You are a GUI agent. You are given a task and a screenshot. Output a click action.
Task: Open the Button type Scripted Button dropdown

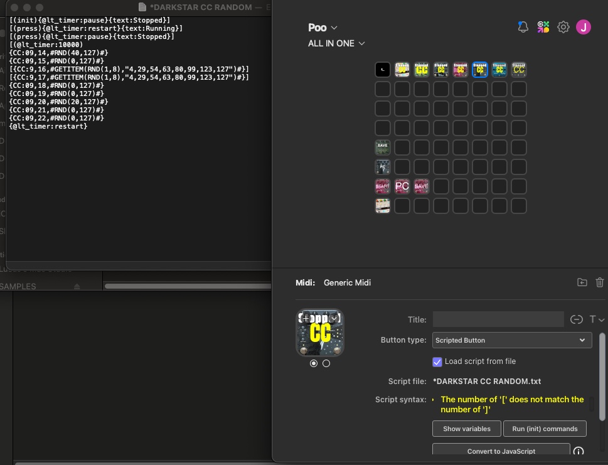pos(512,340)
